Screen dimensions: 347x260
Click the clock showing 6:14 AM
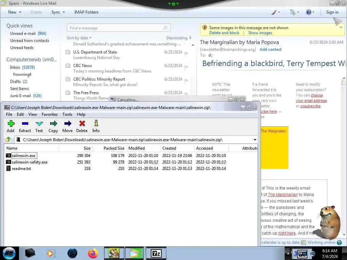[329, 251]
